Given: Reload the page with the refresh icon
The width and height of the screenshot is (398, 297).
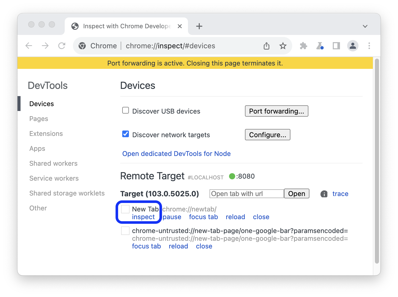Looking at the screenshot, I should click(x=62, y=46).
